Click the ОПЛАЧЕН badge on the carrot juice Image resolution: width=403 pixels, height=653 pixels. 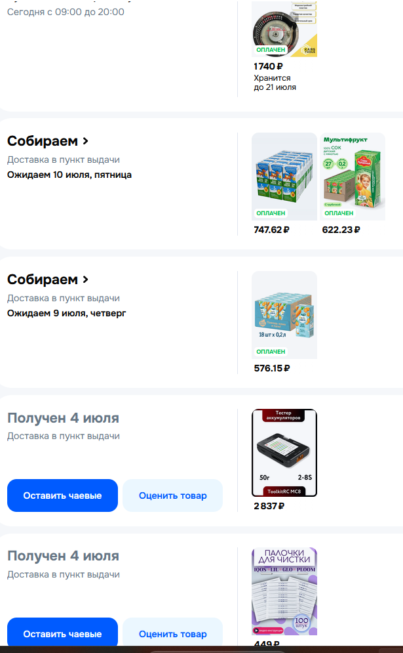(x=271, y=352)
